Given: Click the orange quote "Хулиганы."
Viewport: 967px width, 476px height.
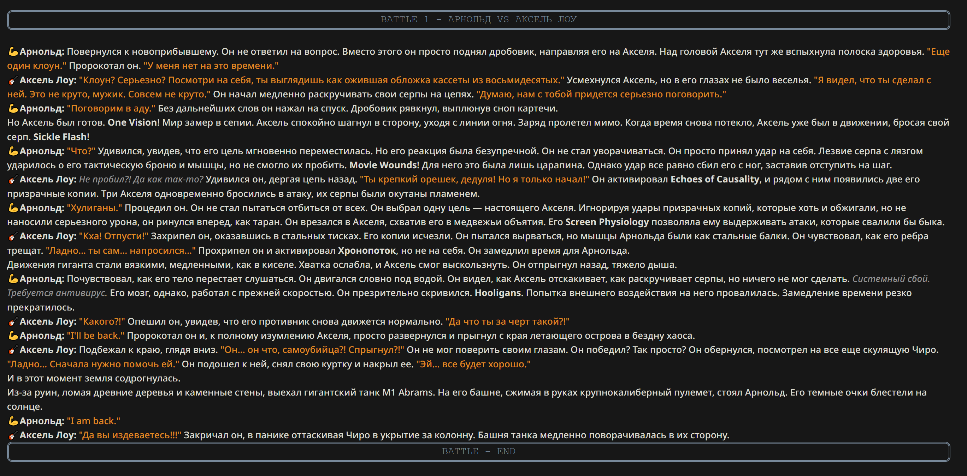Looking at the screenshot, I should tap(95, 208).
